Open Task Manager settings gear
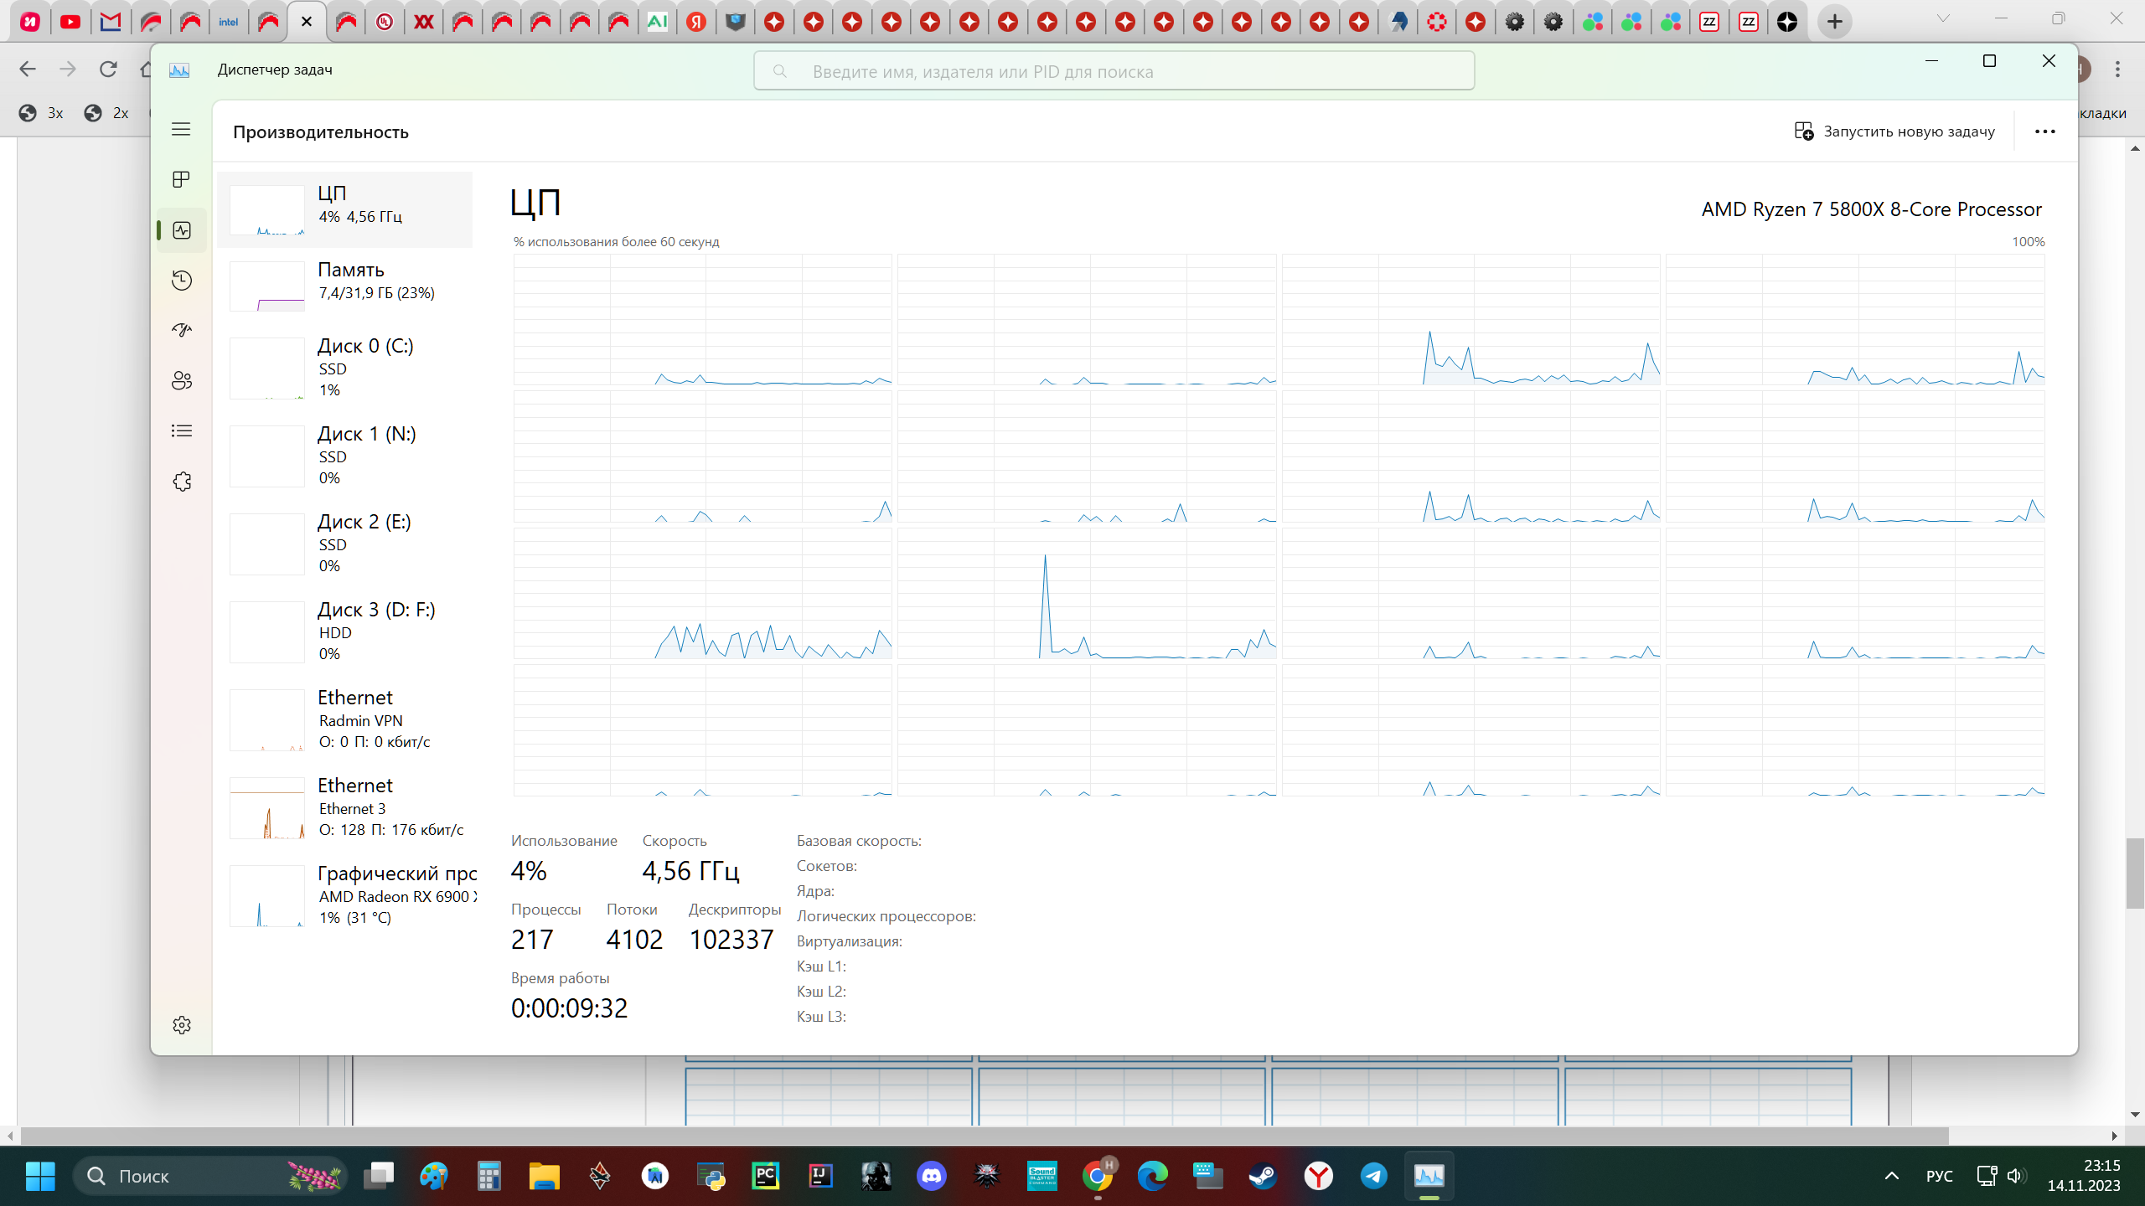Screen dimensions: 2145x1206 tap(181, 1025)
